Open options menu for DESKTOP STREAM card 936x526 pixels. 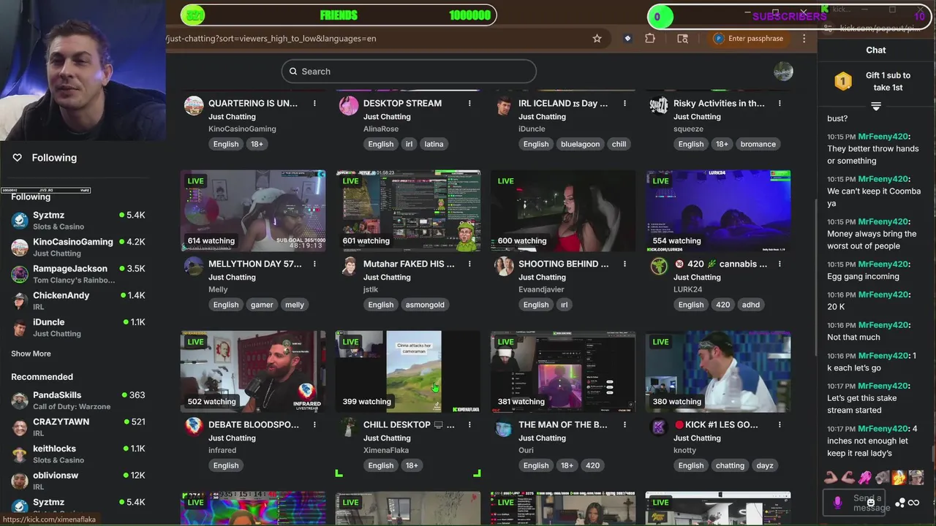(x=469, y=104)
